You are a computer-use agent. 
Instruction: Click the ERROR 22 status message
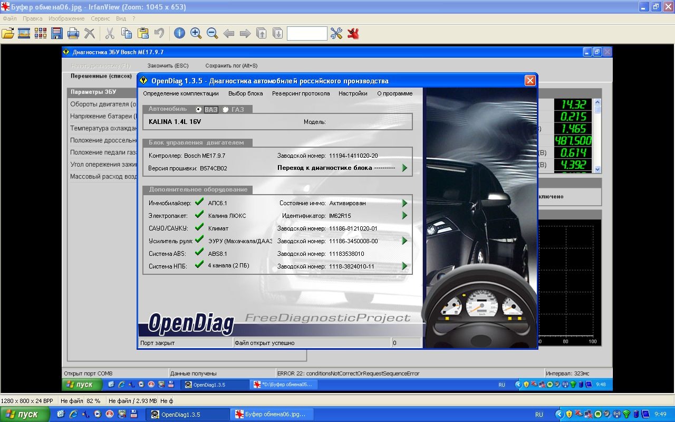click(348, 373)
